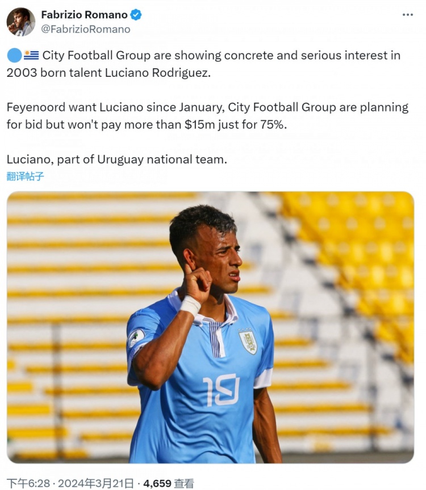Click the number 19 on the jersey
426x490 pixels.
222,390
